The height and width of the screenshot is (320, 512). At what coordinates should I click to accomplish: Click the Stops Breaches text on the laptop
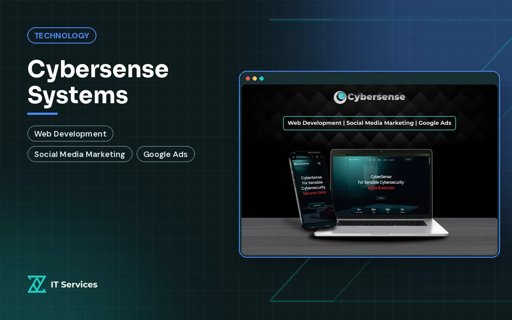[x=381, y=188]
